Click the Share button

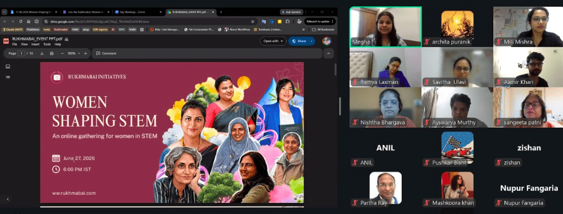[299, 41]
